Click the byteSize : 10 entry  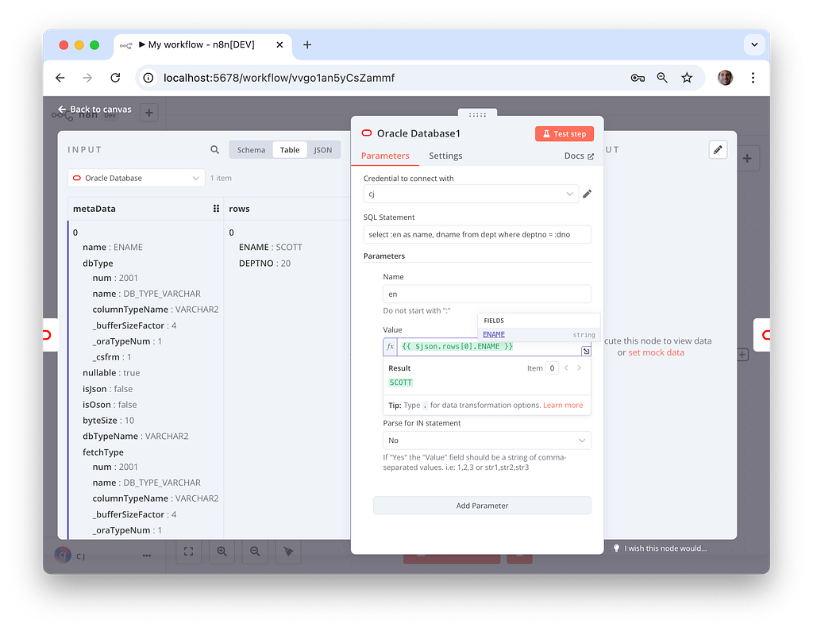tap(108, 421)
